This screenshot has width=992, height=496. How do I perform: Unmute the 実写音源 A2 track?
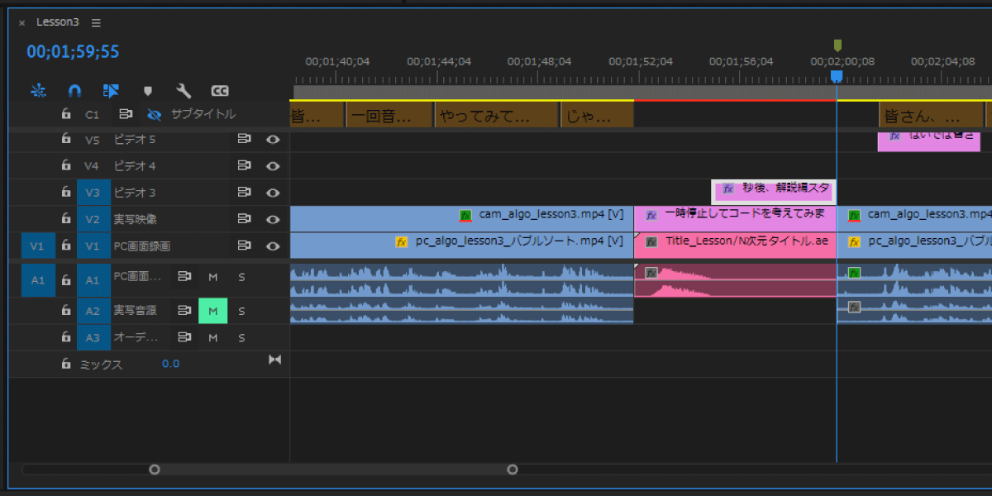[x=212, y=311]
